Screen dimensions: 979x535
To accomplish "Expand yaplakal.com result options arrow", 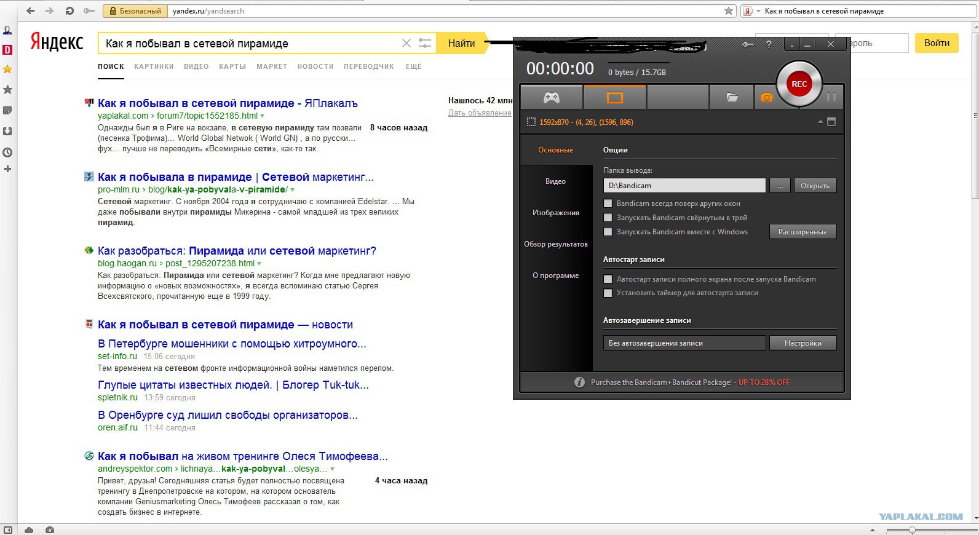I will (x=263, y=116).
